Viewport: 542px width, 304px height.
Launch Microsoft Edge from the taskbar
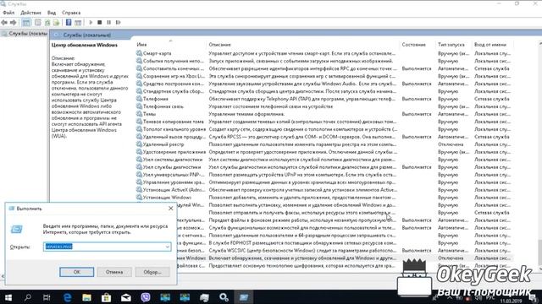coord(67,297)
